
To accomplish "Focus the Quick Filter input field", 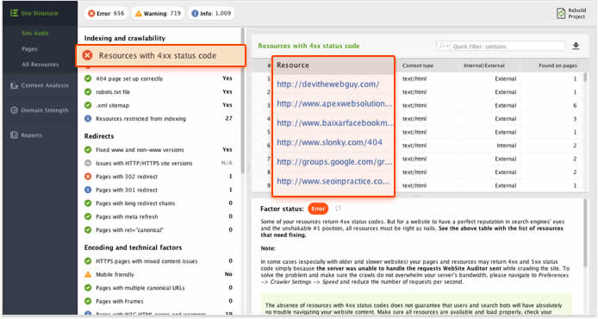I will click(508, 47).
